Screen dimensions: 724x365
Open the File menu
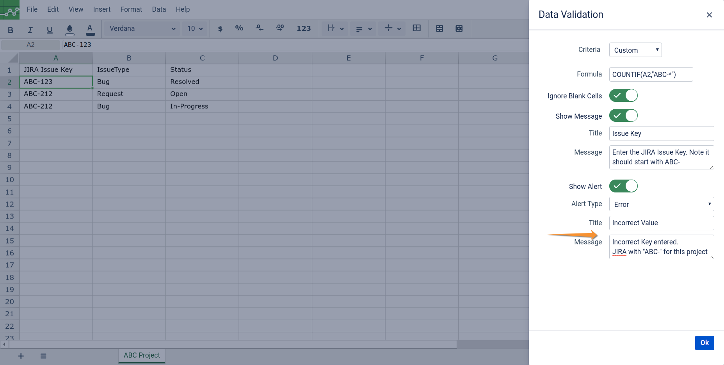click(32, 9)
